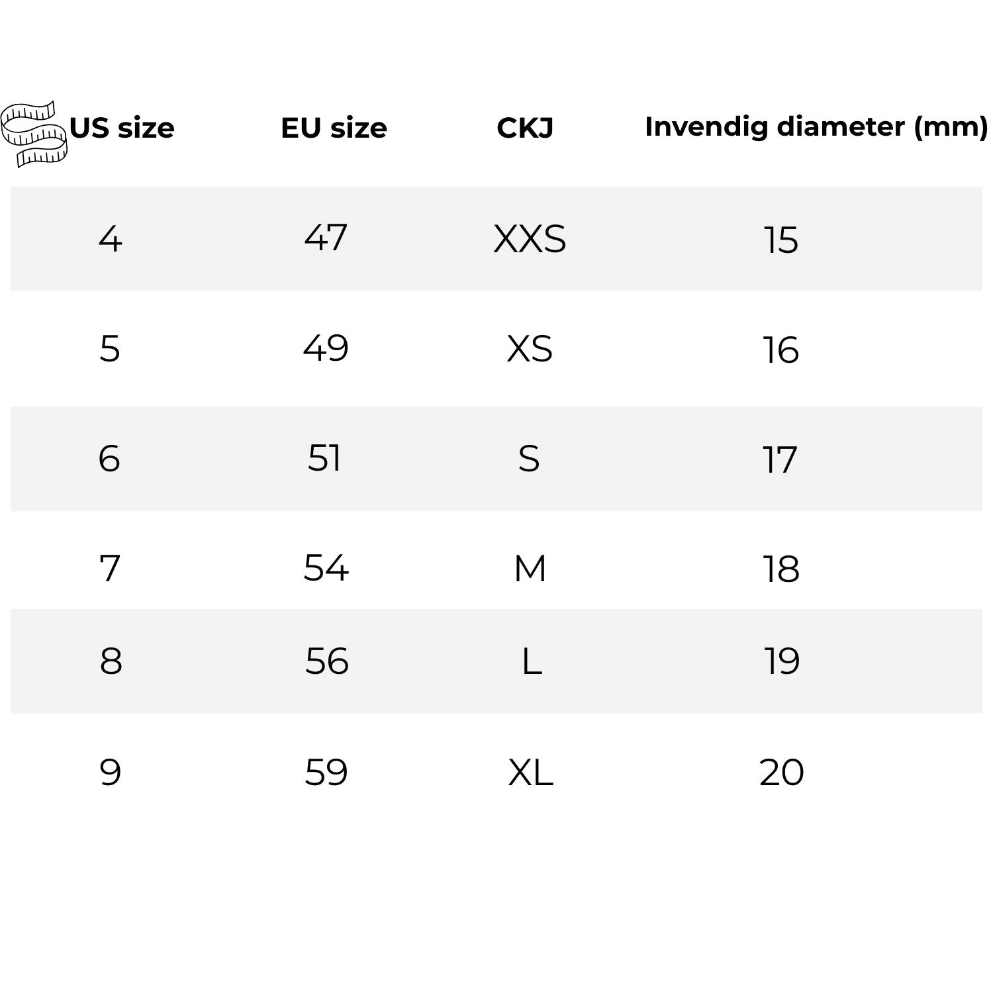Select the L size label
This screenshot has height=993, width=993.
(532, 661)
